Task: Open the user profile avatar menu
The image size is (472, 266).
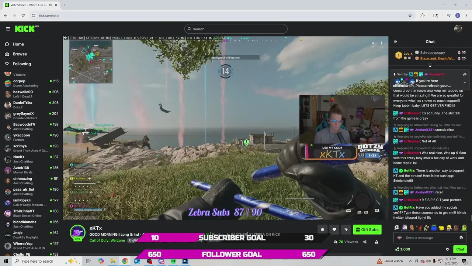Action: [458, 29]
